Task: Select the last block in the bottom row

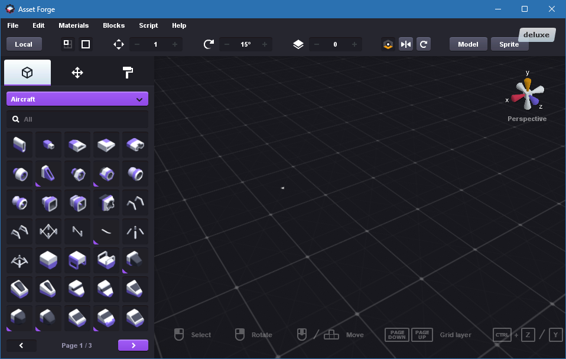Action: 135,318
